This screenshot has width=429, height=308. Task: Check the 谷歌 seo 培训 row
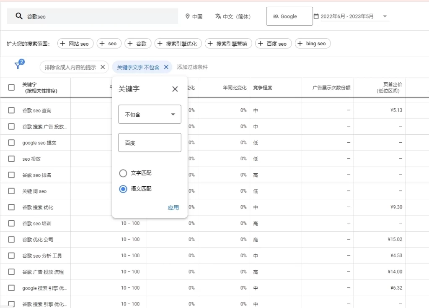pos(11,223)
